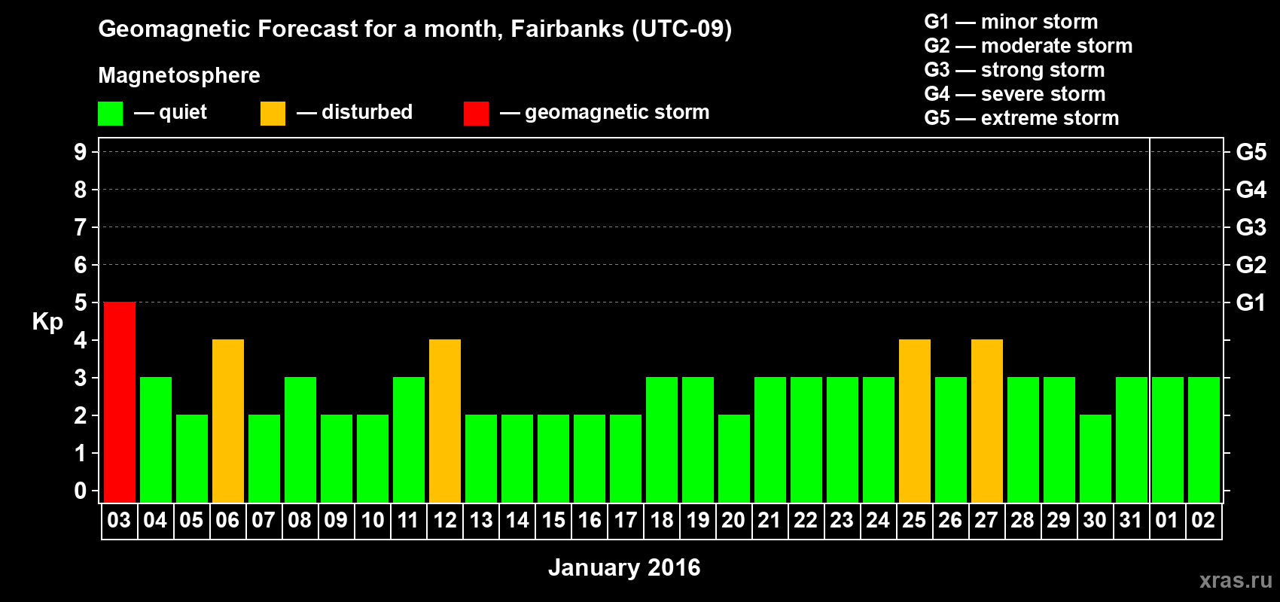
Task: Click the G3 label on right axis
Action: point(1251,227)
